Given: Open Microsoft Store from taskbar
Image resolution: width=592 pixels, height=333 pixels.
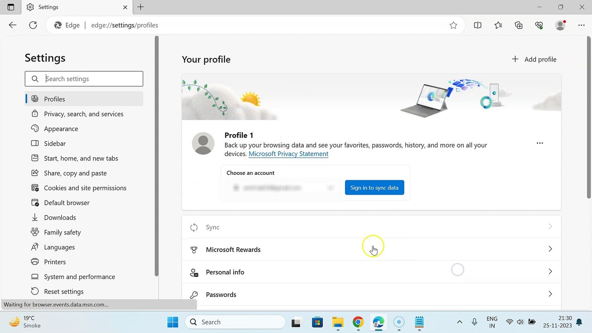Looking at the screenshot, I should [317, 322].
